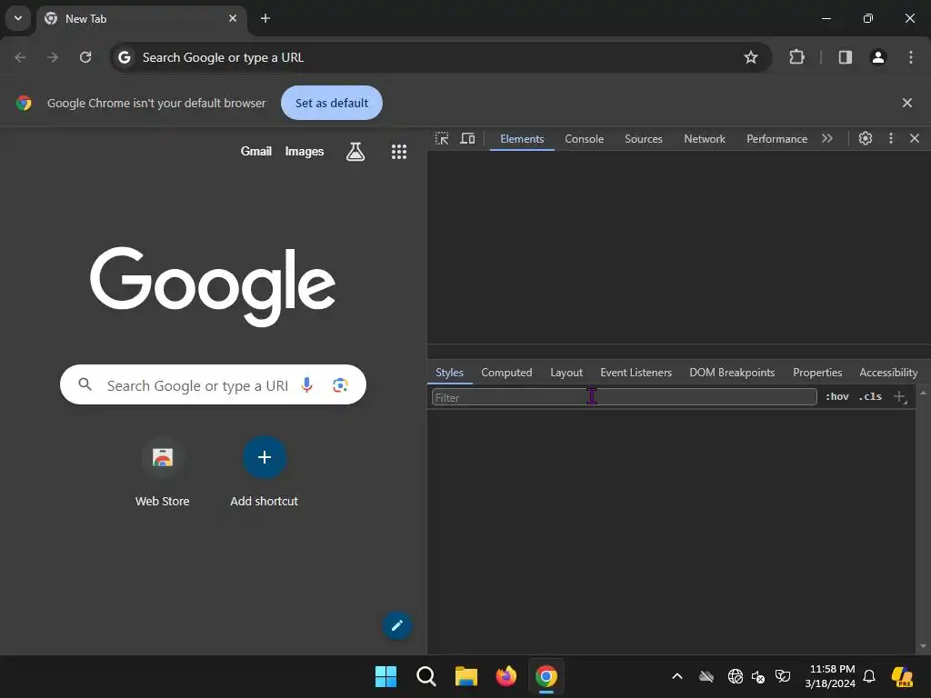
Task: Click the Chrome taskbar icon
Action: click(x=546, y=676)
